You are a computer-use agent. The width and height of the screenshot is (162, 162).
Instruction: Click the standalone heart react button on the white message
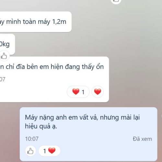[98, 92]
